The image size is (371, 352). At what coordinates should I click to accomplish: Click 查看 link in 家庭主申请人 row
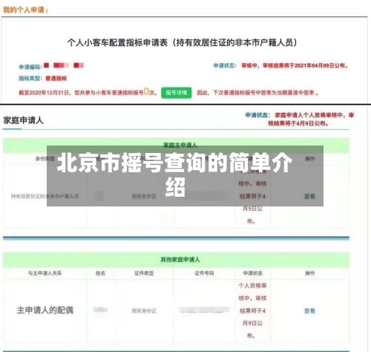(x=309, y=196)
